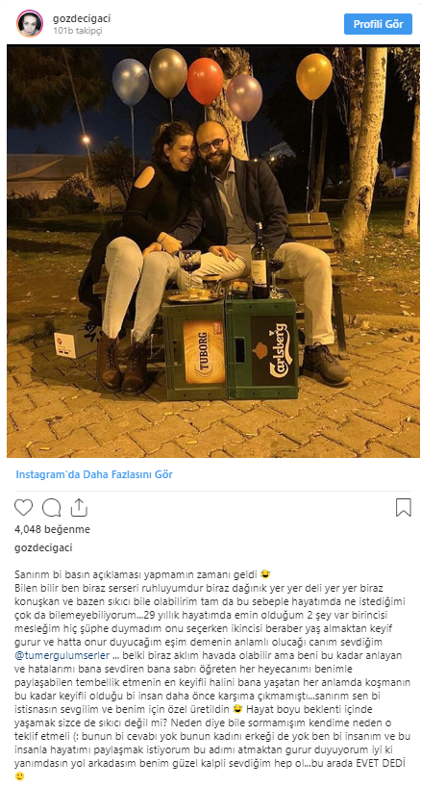This screenshot has height=787, width=421.
Task: Click the caption's first line text
Action: point(143,573)
